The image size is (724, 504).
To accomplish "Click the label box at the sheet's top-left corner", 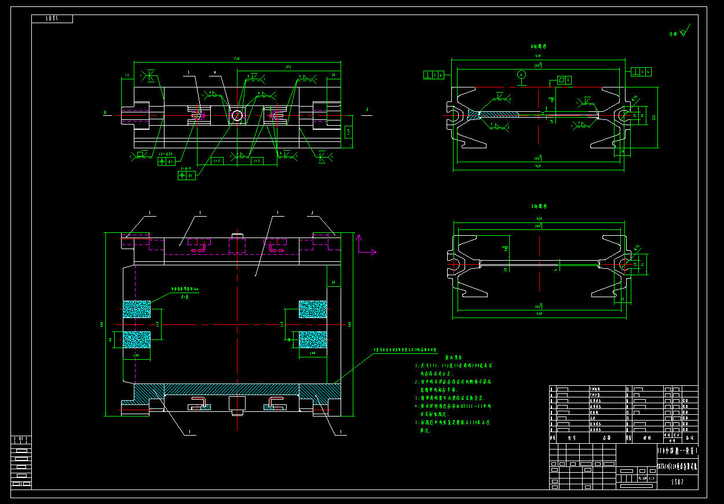I will tap(52, 19).
